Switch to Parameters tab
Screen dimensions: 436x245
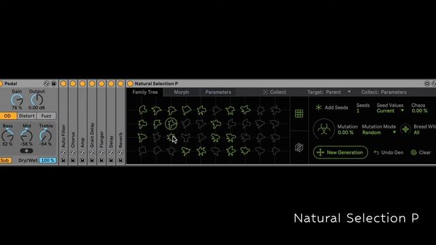pyautogui.click(x=218, y=92)
